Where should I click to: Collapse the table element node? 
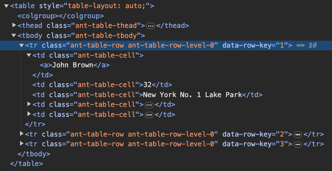click(6, 6)
